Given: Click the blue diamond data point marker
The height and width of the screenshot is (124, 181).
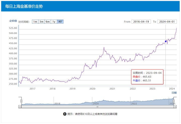Looking at the screenshot, I should pos(166,41).
